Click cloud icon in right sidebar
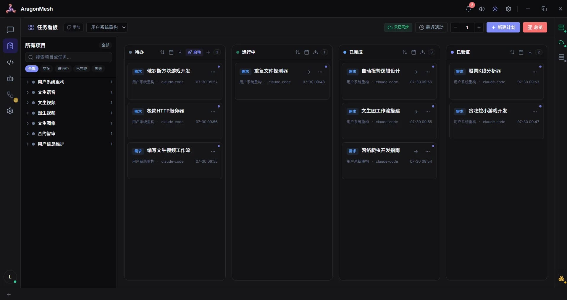Screen dimensions: 567x300 pos(561,43)
